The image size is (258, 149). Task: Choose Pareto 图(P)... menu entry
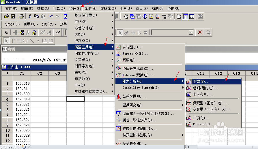point(135,54)
